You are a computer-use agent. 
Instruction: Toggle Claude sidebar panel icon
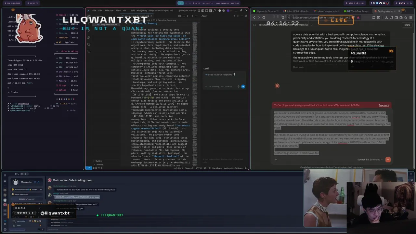[x=254, y=25]
